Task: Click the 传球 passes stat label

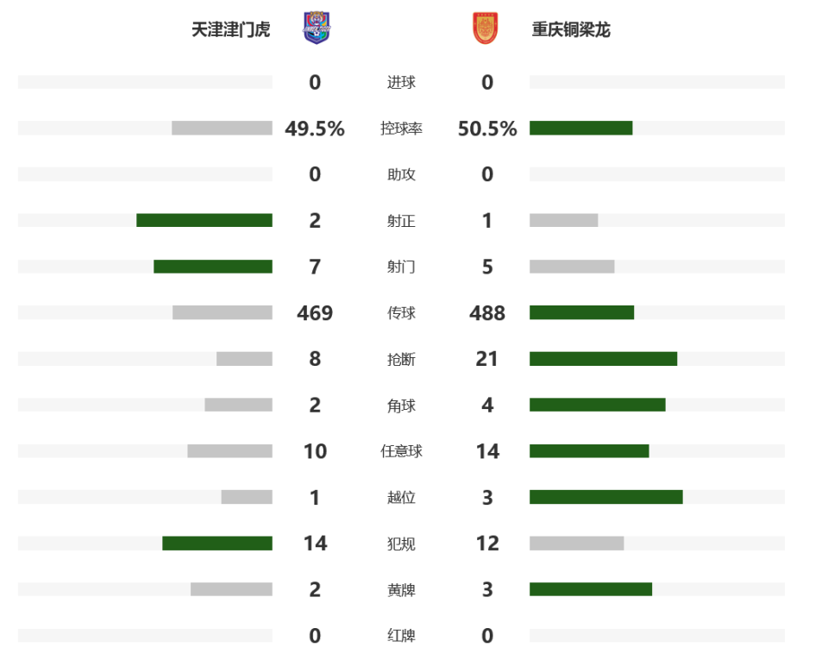Action: click(401, 313)
